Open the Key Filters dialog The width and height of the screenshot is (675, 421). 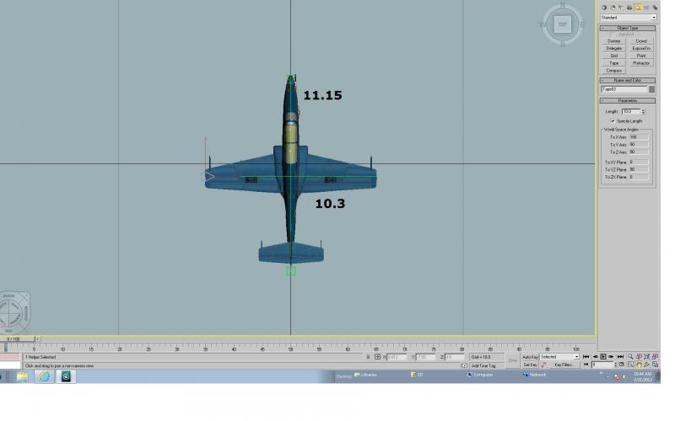[564, 365]
